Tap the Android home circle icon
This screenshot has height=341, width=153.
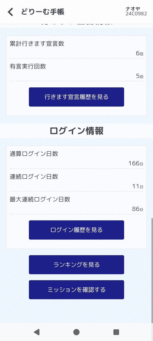[x=76, y=332]
